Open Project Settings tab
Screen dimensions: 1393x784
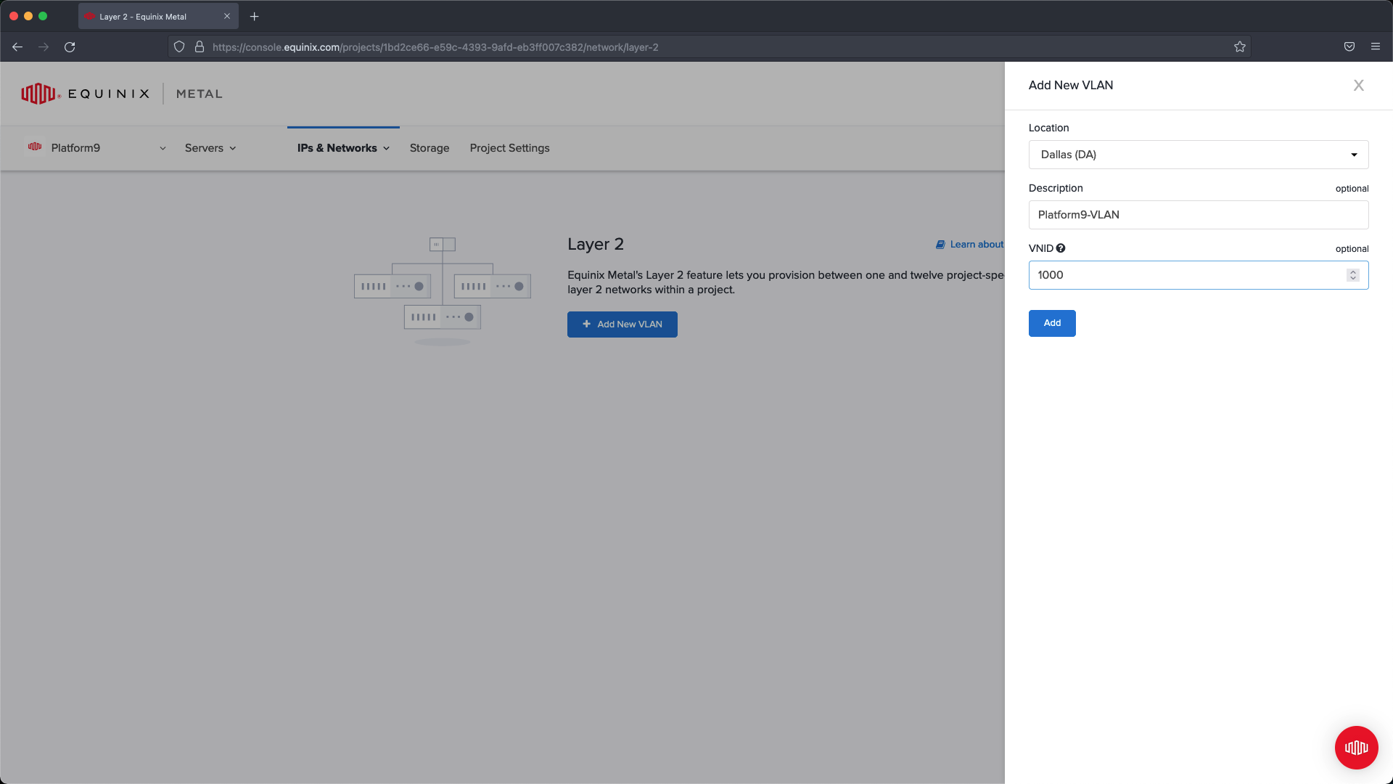click(509, 148)
